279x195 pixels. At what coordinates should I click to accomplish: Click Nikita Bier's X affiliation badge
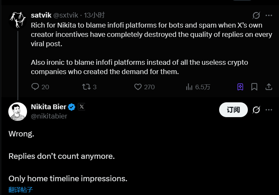82,107
